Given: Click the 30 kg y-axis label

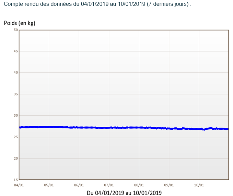Looking at the screenshot, I should (16, 115).
